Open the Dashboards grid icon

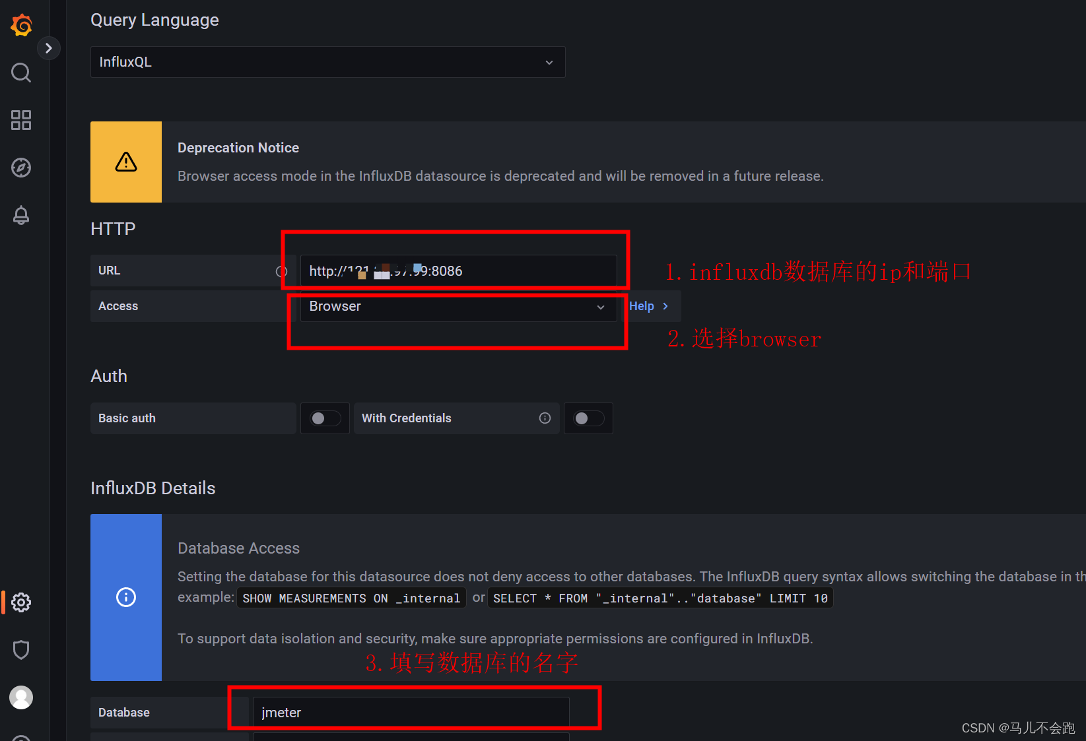21,120
